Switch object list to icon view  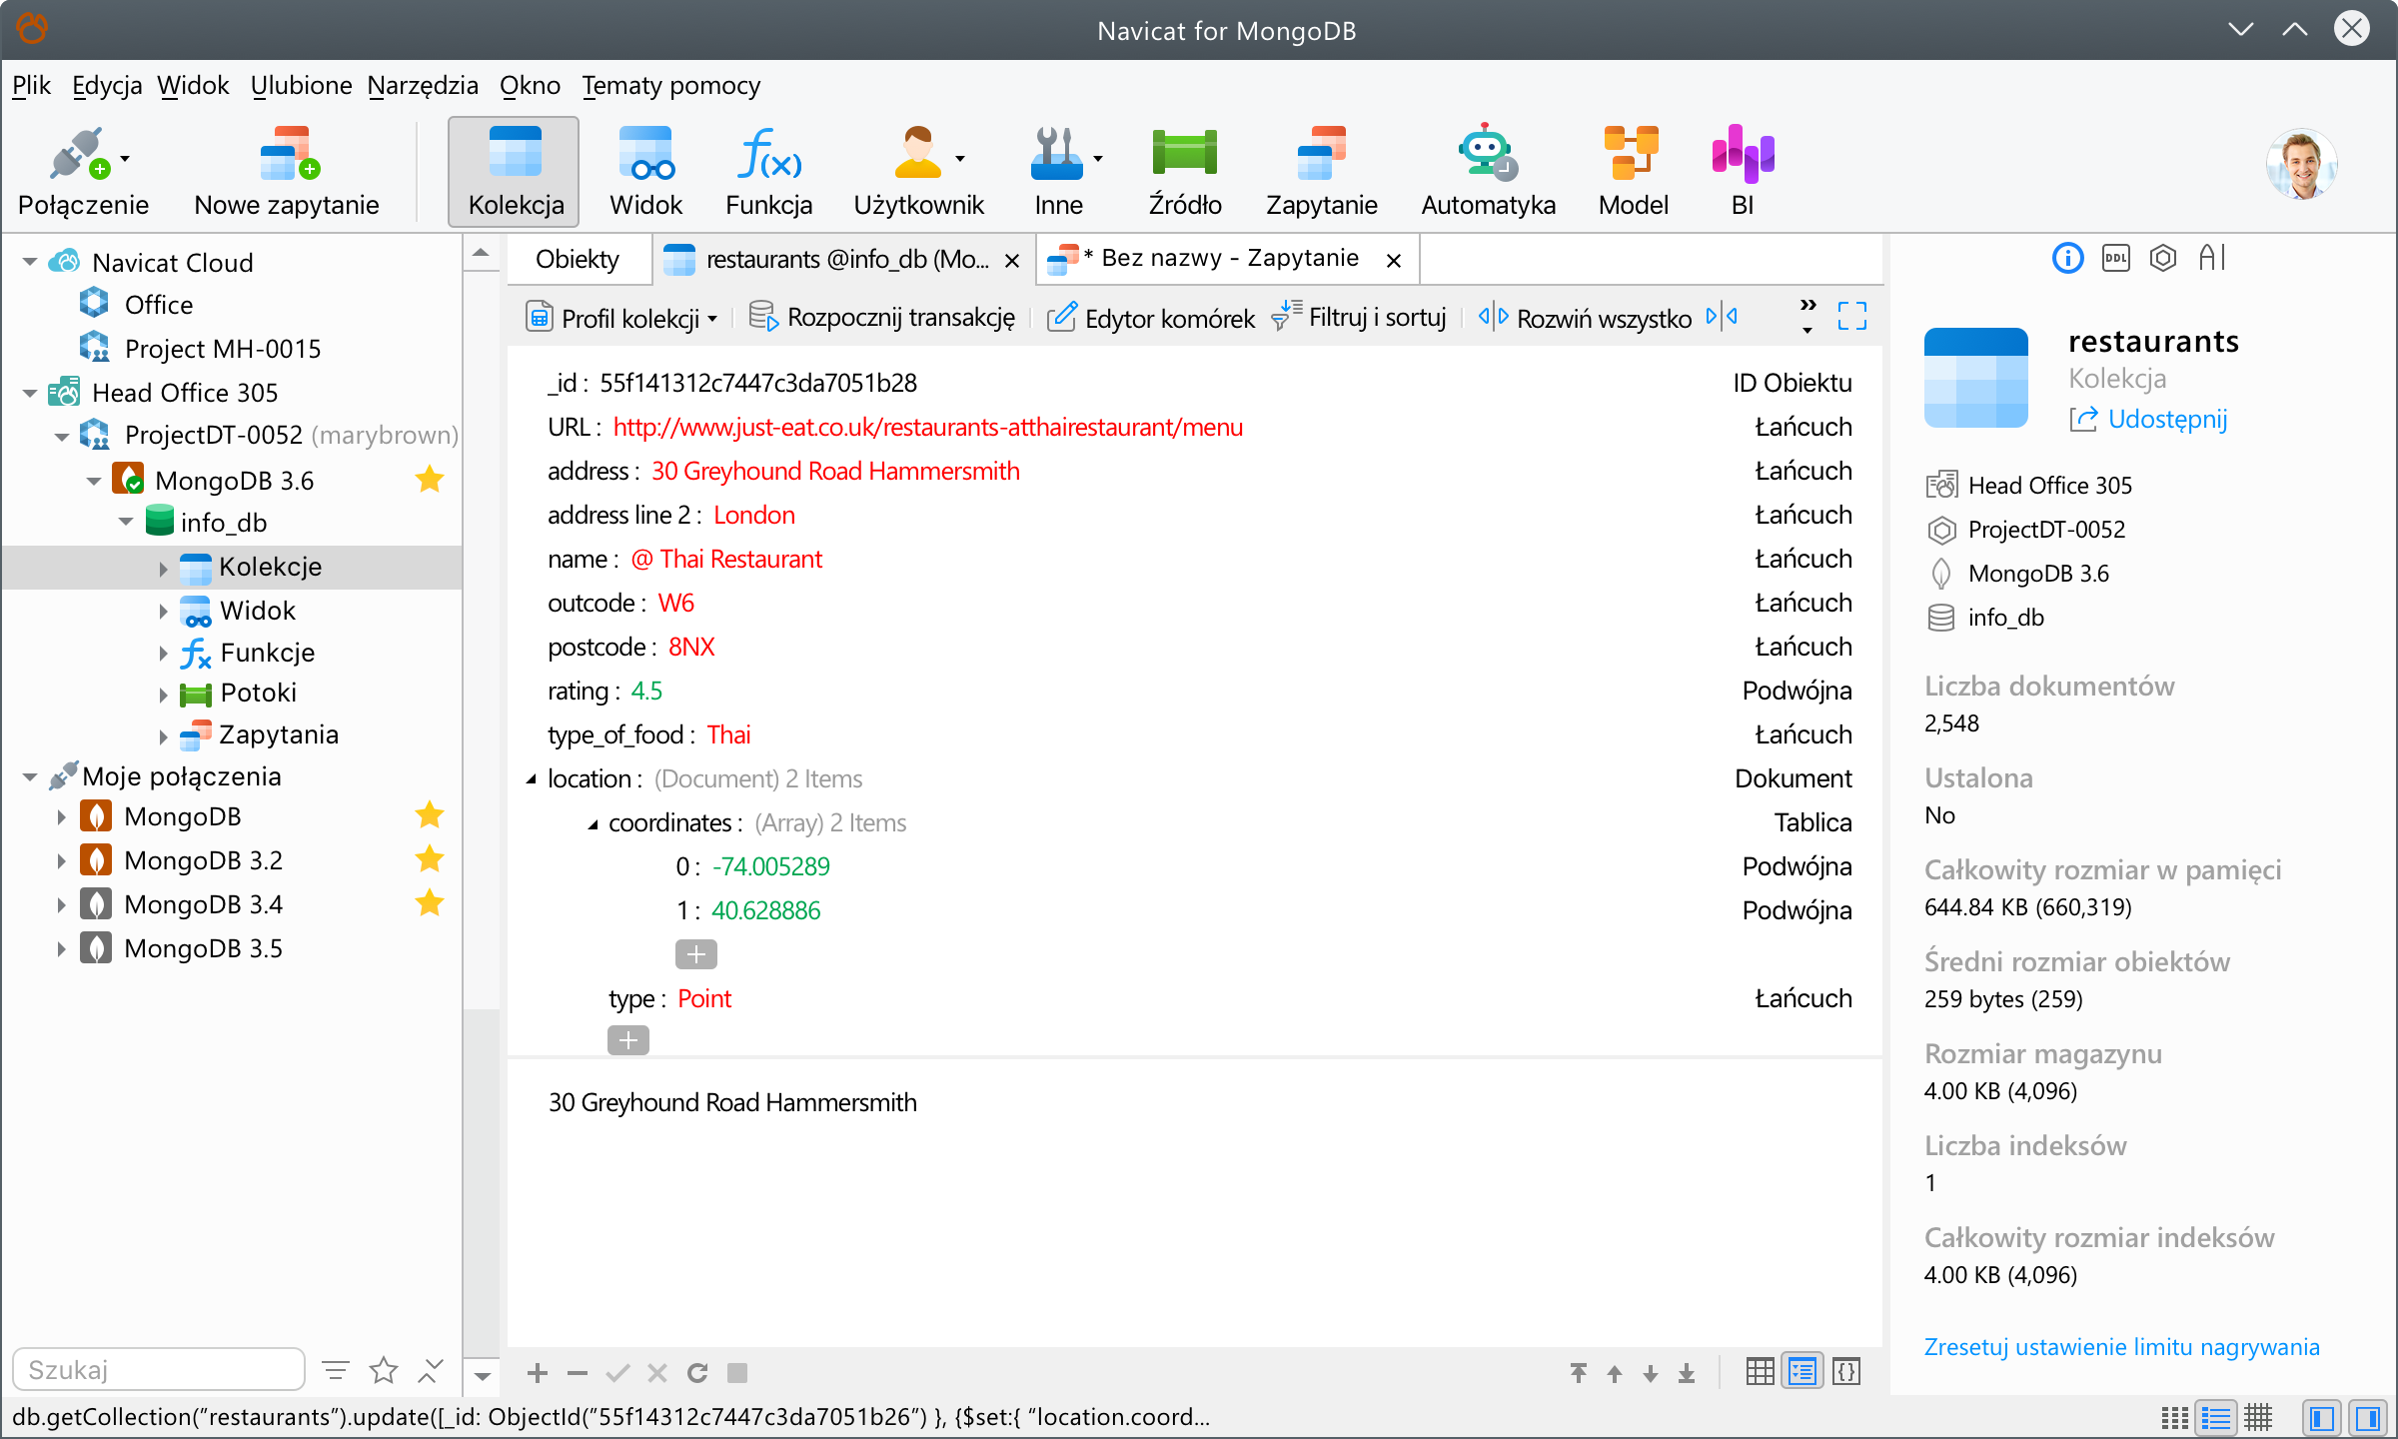[2174, 1417]
